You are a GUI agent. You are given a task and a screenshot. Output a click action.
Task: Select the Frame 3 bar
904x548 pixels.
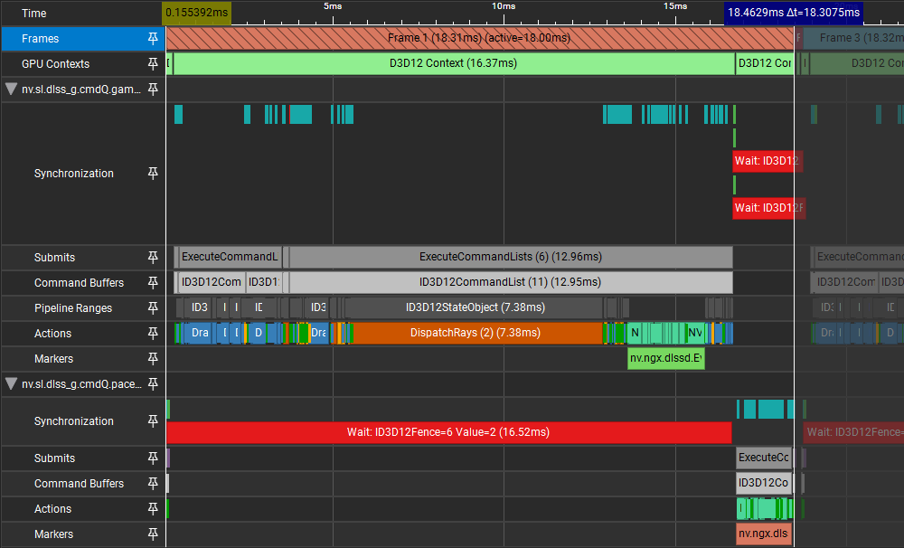(853, 39)
